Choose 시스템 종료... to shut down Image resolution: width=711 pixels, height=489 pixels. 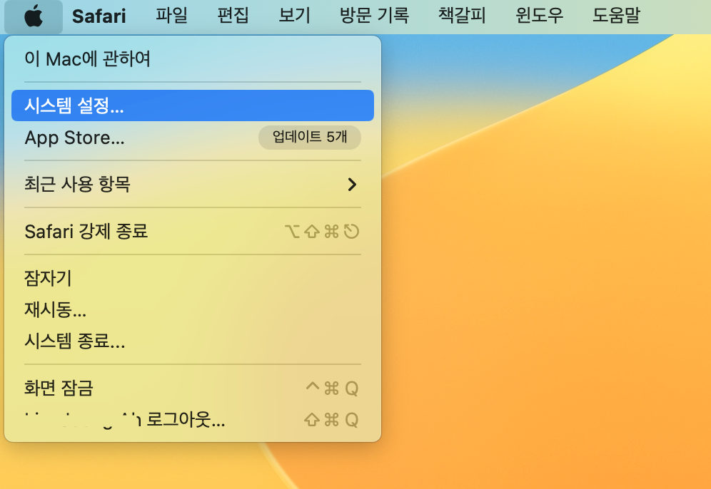pos(193,341)
